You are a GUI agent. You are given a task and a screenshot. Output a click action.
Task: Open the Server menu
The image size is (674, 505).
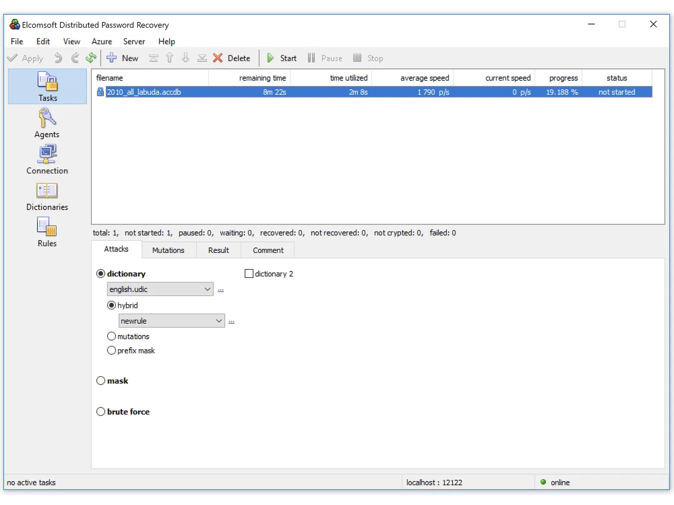[x=134, y=41]
